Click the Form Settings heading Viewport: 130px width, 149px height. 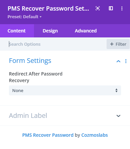tap(30, 61)
